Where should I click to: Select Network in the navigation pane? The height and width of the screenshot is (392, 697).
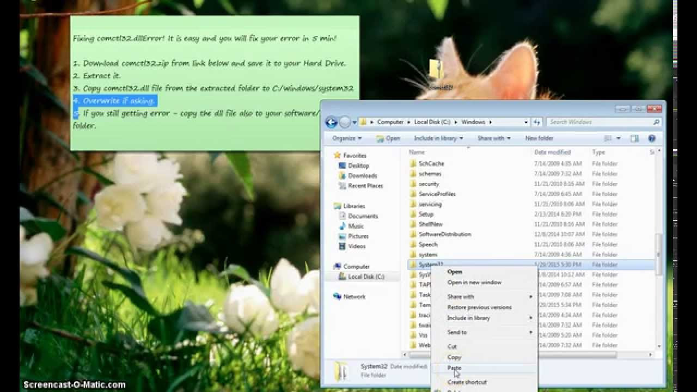354,297
